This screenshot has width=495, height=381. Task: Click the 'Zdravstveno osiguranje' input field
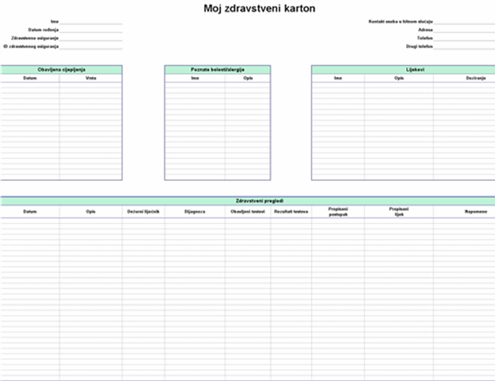[91, 38]
